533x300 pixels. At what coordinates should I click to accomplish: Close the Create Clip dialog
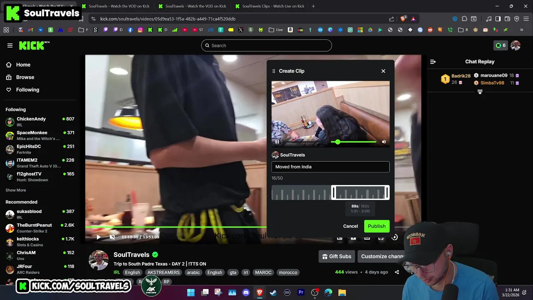pos(383,71)
